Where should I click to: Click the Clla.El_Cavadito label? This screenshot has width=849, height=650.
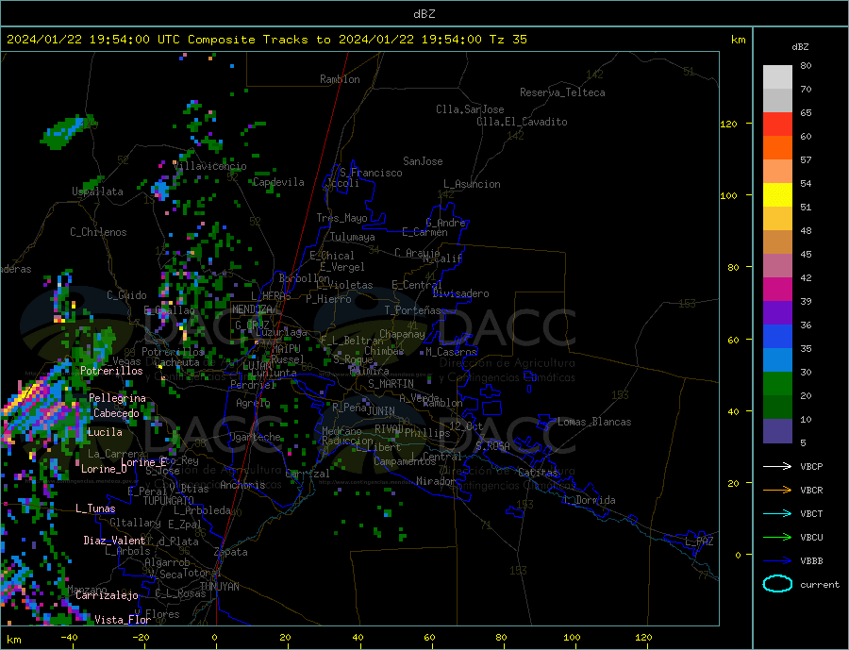pyautogui.click(x=522, y=122)
